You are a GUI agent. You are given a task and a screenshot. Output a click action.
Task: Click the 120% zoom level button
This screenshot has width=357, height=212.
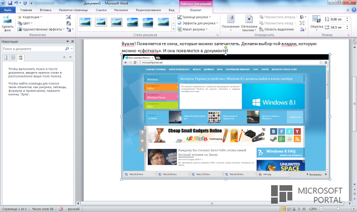pos(313,209)
